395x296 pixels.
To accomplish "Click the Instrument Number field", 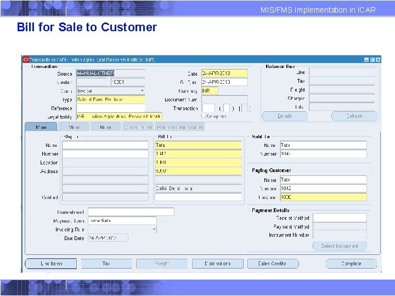I will point(340,235).
